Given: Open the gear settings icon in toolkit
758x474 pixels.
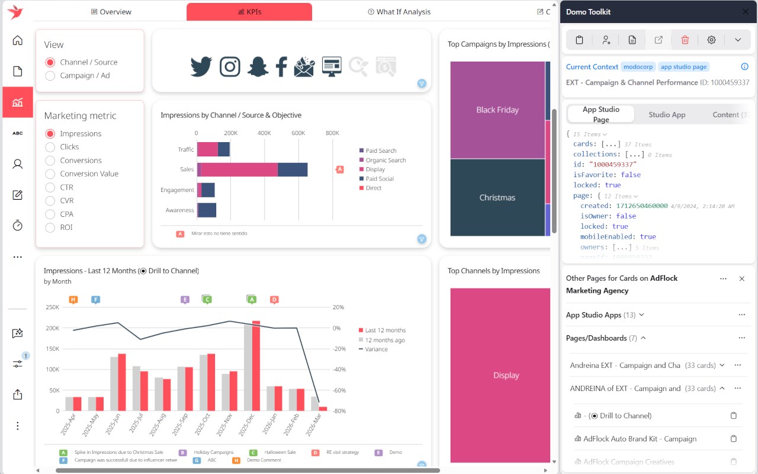Looking at the screenshot, I should point(712,40).
